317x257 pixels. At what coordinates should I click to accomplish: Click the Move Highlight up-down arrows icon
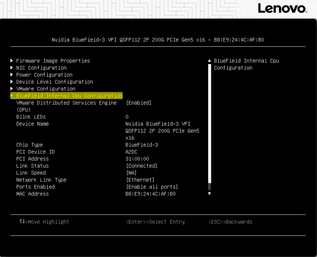[x=22, y=221]
